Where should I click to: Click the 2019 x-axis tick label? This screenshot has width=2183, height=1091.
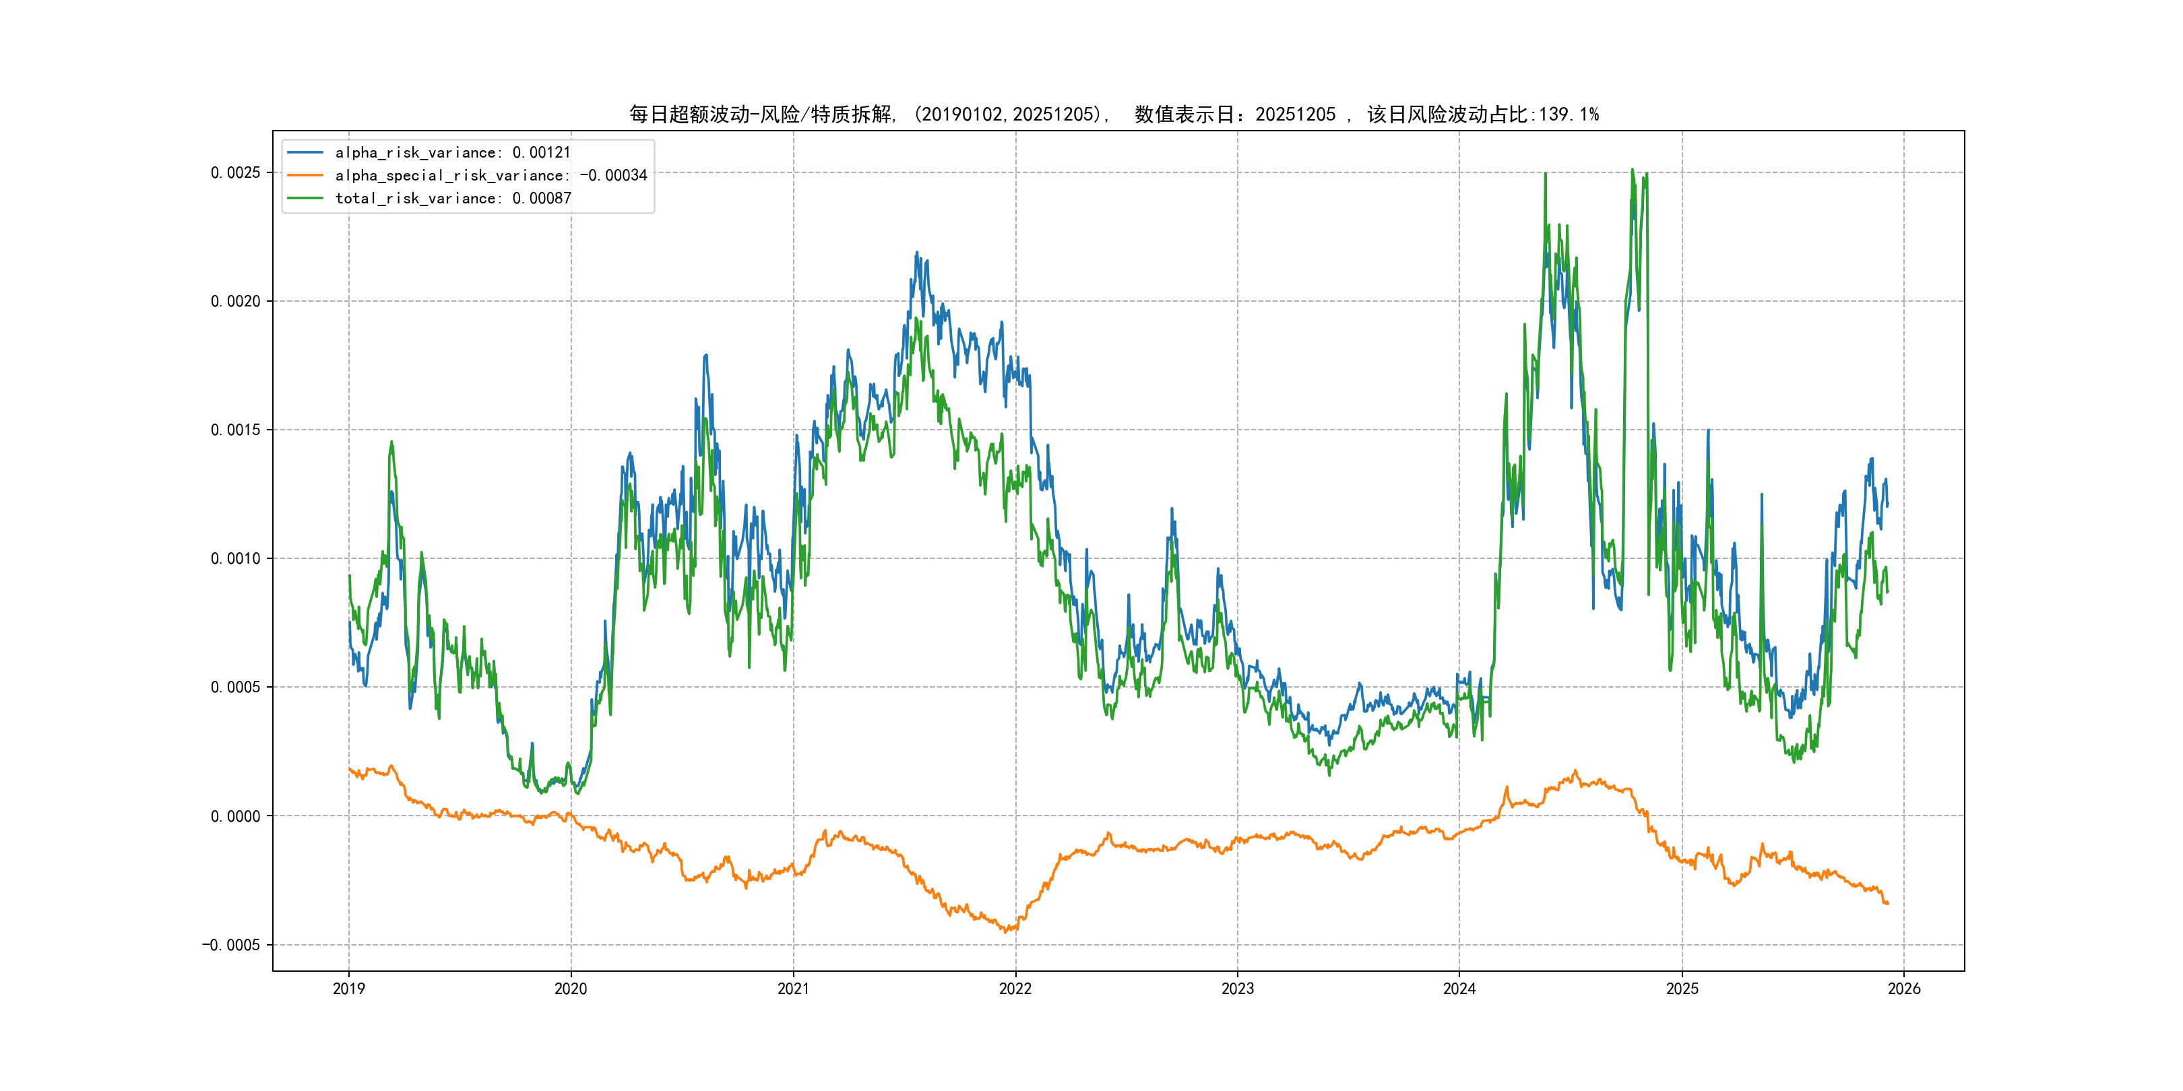tap(348, 989)
